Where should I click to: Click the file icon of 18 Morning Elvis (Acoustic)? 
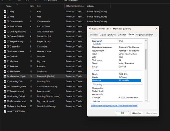coord(5,96)
